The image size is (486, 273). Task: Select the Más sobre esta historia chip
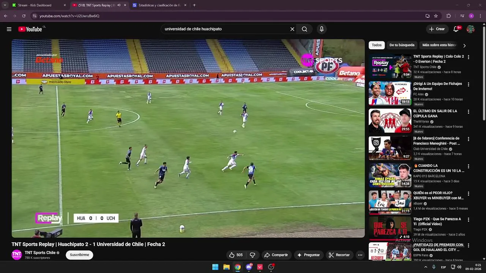[x=439, y=45]
